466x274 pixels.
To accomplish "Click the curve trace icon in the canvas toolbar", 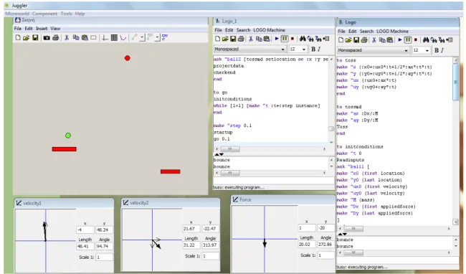I will point(123,38).
